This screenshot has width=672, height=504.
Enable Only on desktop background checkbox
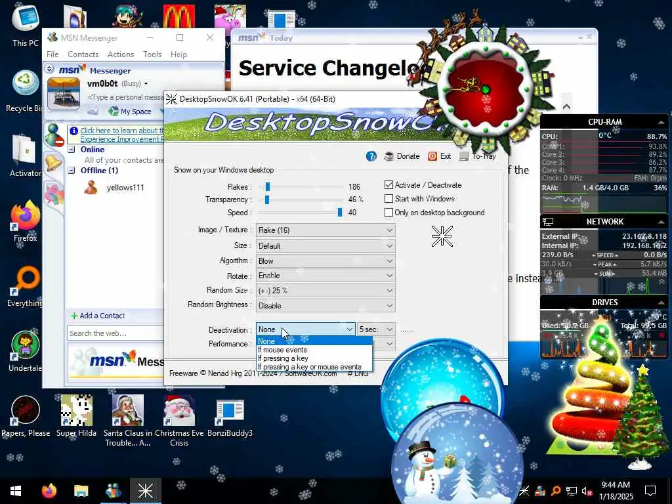point(388,212)
